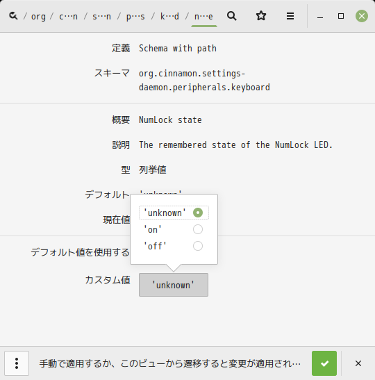Open the three-dot options in notification bar
The width and height of the screenshot is (375, 380).
(17, 363)
